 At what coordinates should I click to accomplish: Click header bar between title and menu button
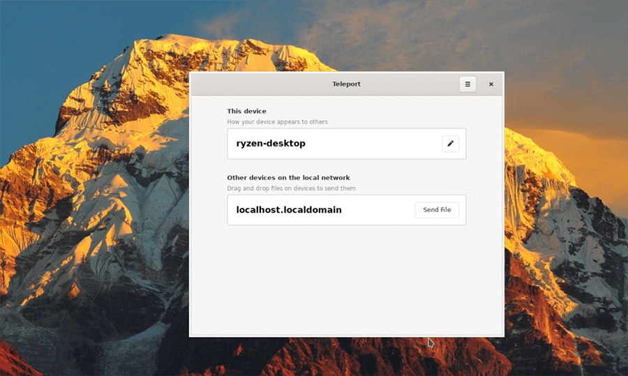point(412,84)
